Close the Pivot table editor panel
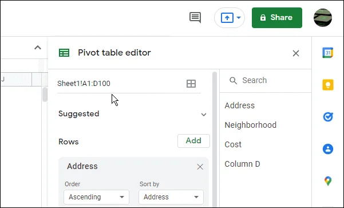The height and width of the screenshot is (208, 344). coord(296,53)
